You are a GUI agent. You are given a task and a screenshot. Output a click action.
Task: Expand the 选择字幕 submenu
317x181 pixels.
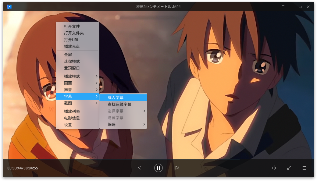(x=123, y=111)
